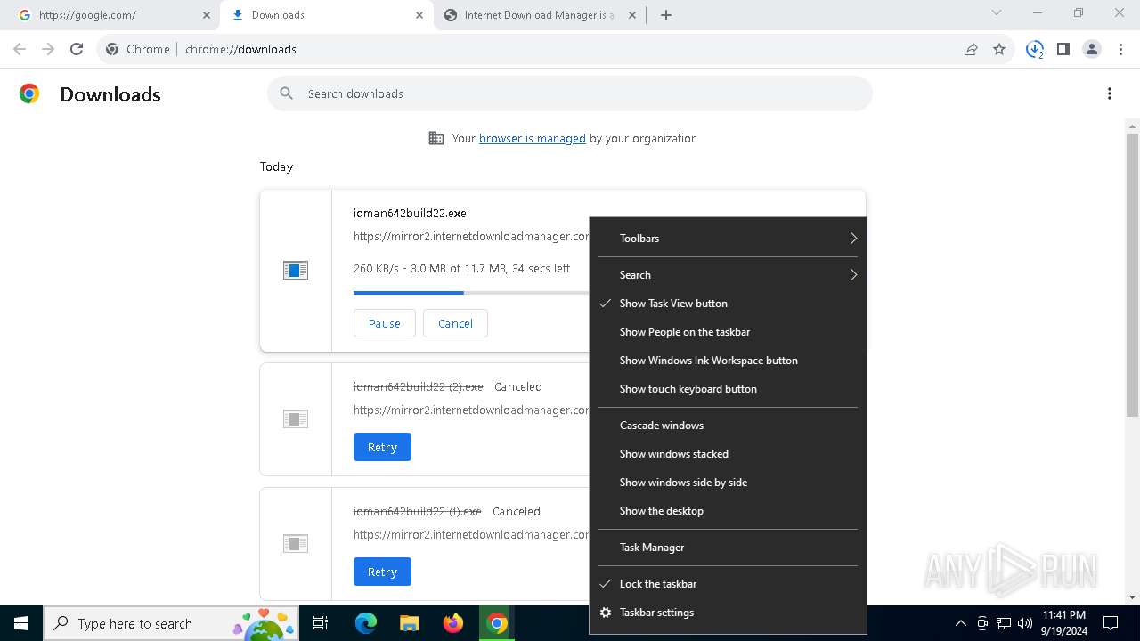
Task: Open the network icon in system tray
Action: tap(1004, 623)
